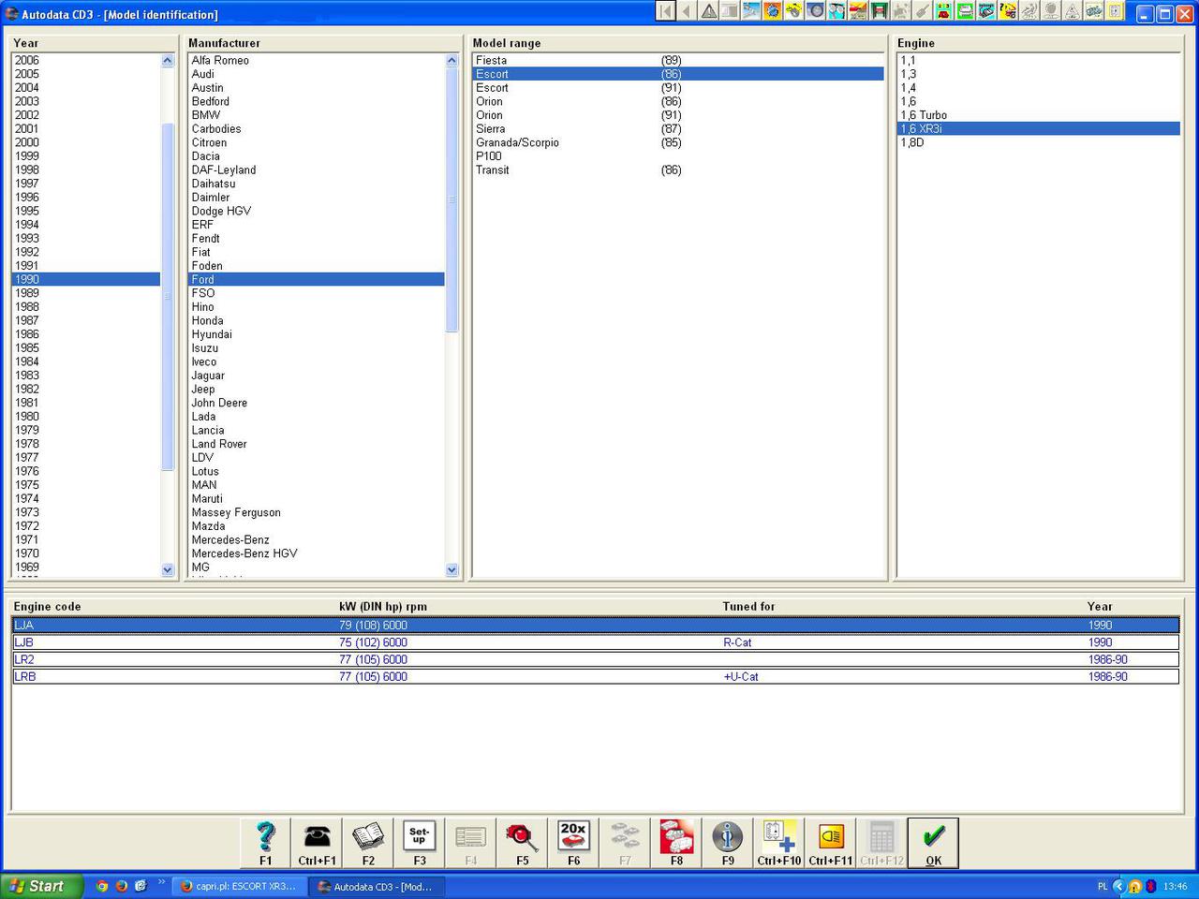This screenshot has height=899, width=1199.
Task: Select engine code LJA row
Action: click(596, 626)
